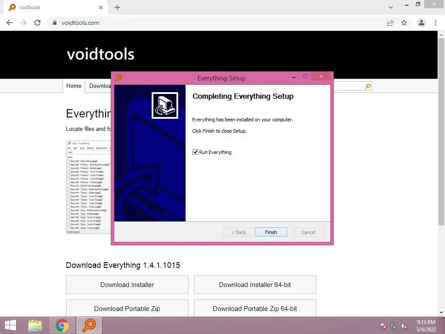Click the page vertical scrollbar
Screen dimensions: 445x334
tap(441, 132)
